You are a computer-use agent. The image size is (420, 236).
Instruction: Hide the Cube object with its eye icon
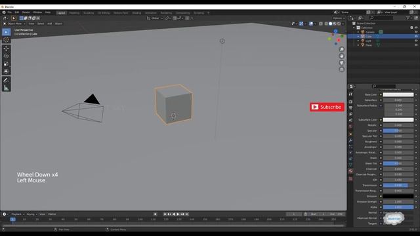coord(416,37)
